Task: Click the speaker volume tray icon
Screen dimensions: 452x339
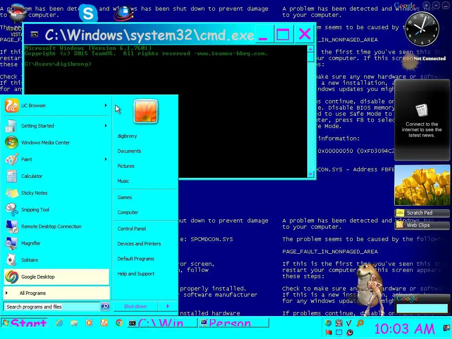Action: point(350,332)
